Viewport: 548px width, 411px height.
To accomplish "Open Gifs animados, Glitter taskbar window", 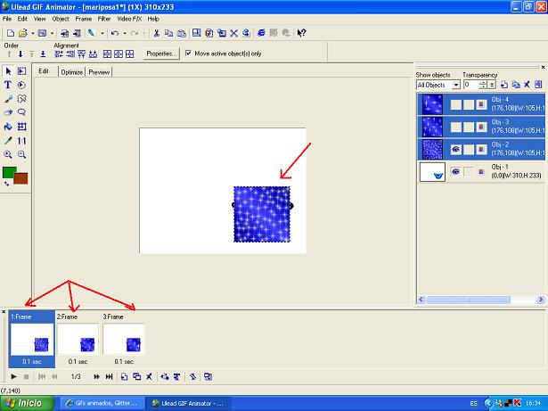I will click(x=102, y=403).
